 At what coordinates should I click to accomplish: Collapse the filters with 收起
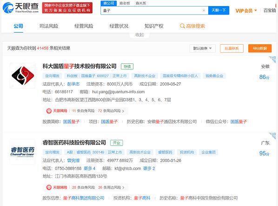pos(139,35)
